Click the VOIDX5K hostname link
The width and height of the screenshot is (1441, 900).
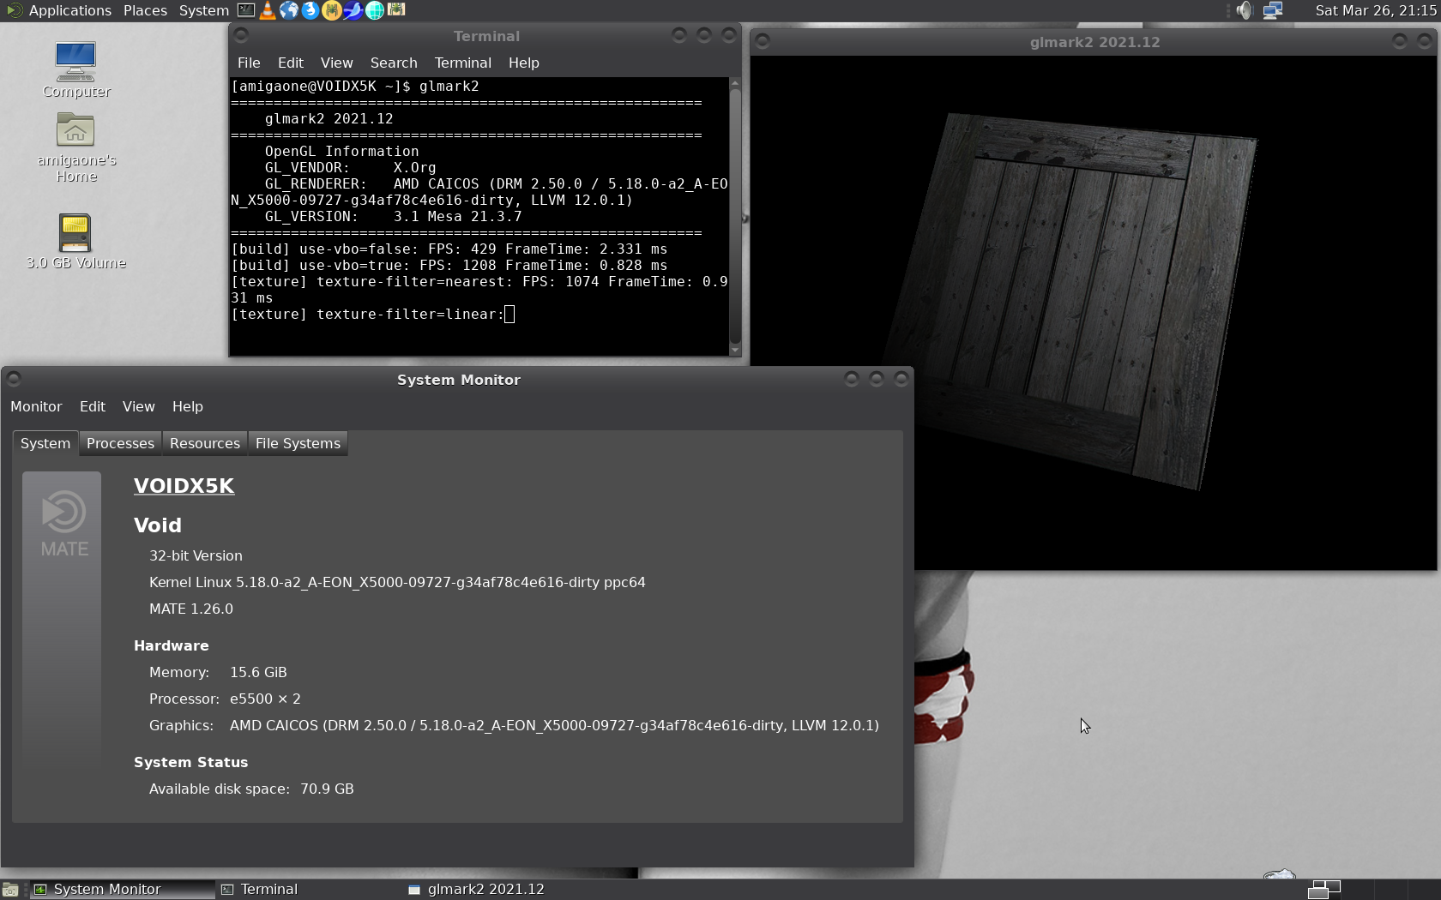(x=184, y=485)
